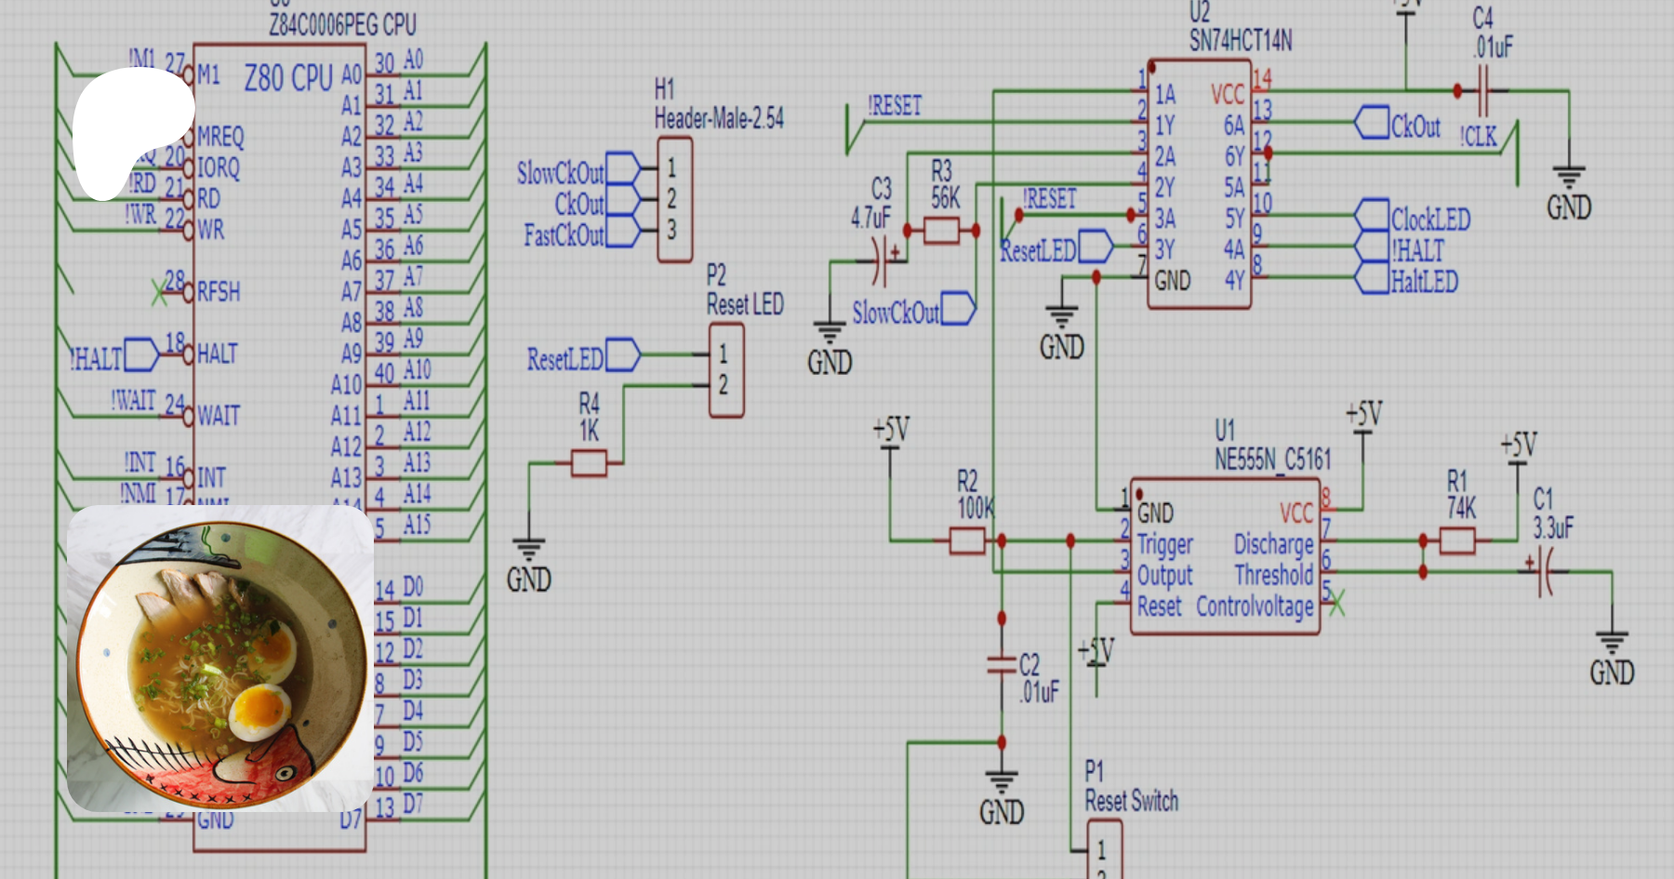Select the C2 .01uF capacitor symbol
Screen dimensions: 1674x879
coord(1002,664)
